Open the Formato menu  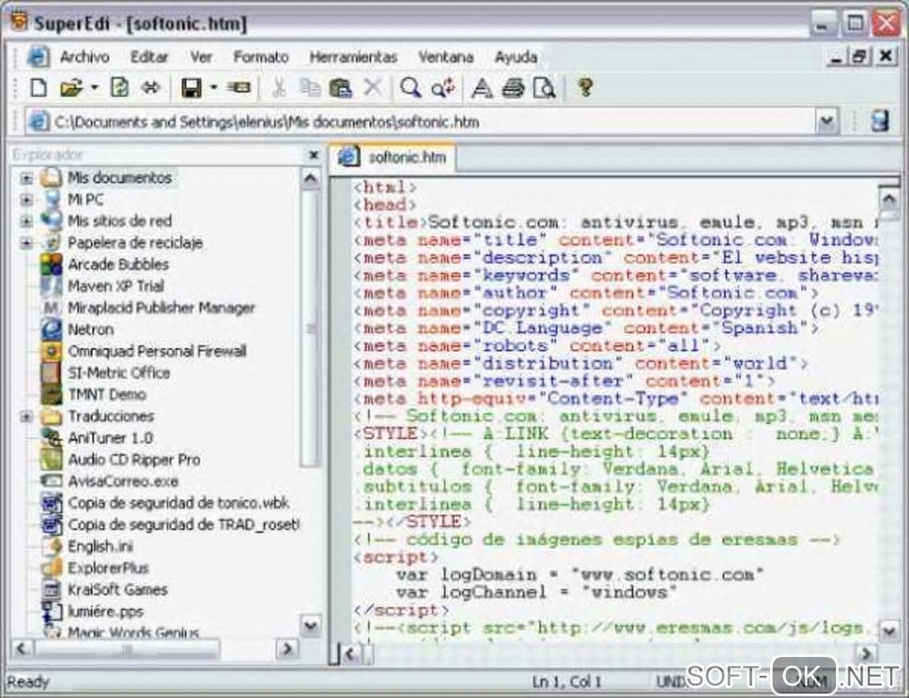(x=261, y=57)
